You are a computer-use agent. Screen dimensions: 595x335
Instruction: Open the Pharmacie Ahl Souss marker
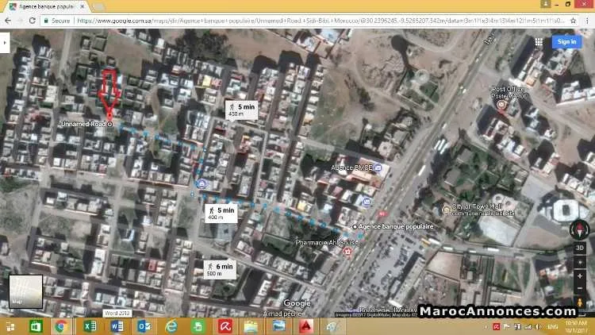point(347,252)
